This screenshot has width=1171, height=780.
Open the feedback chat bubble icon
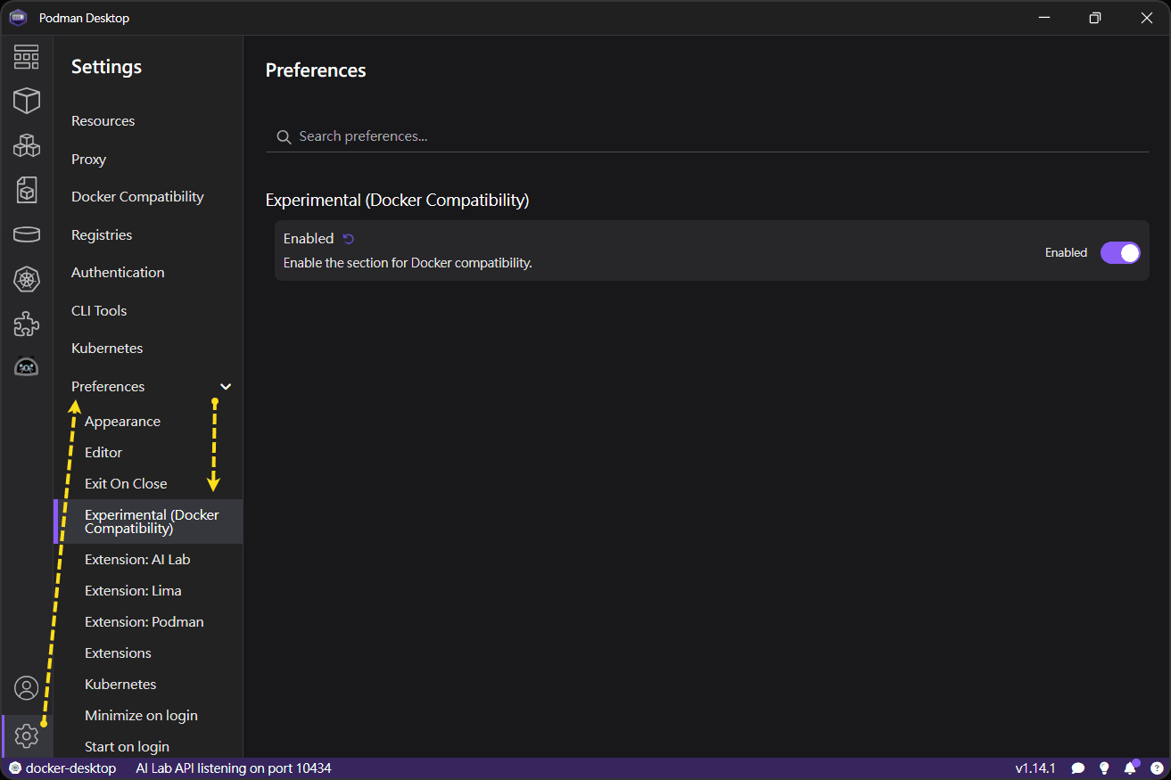[1077, 768]
